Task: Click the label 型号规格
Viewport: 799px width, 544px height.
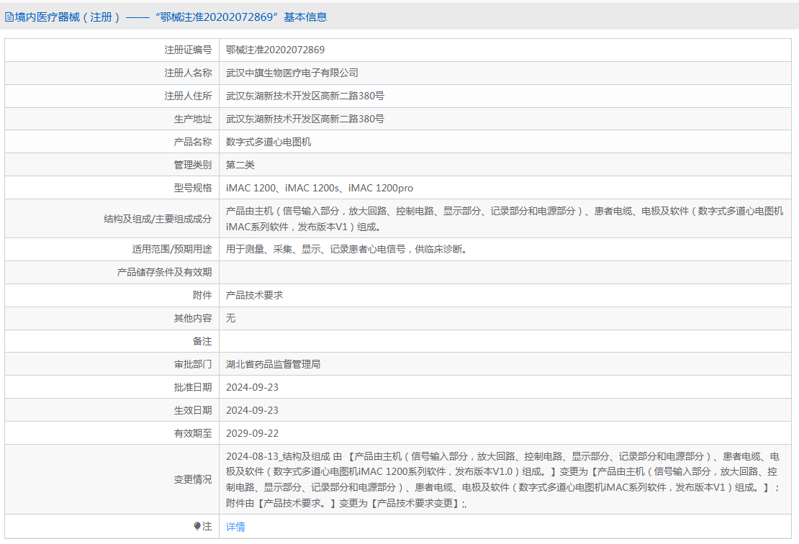Action: click(193, 188)
